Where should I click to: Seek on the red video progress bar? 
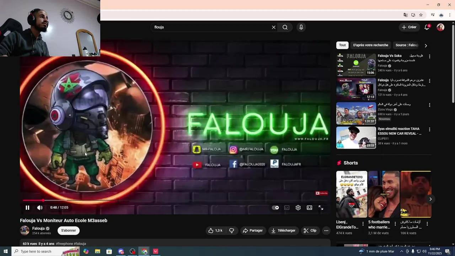tap(175, 201)
